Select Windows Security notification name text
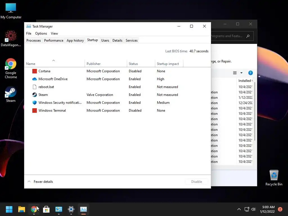 click(x=60, y=103)
